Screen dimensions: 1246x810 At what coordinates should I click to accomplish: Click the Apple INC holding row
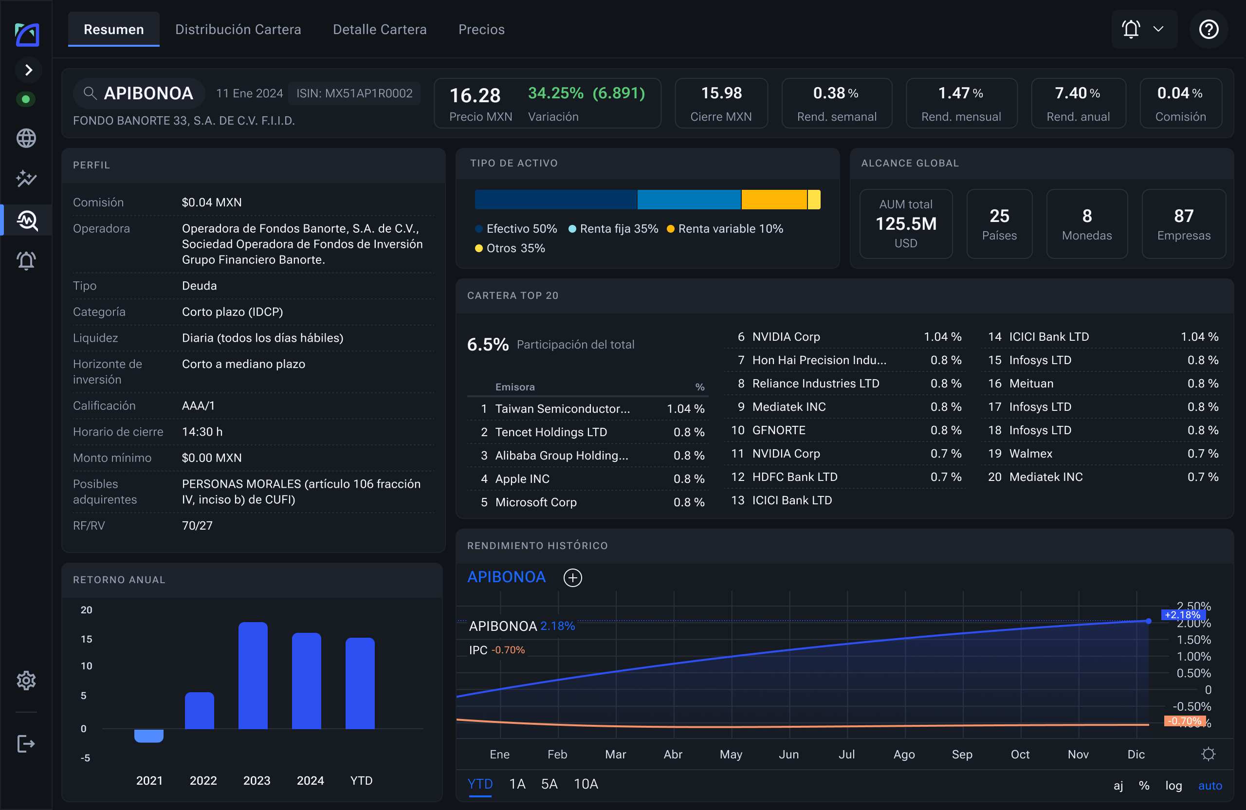[x=587, y=479]
